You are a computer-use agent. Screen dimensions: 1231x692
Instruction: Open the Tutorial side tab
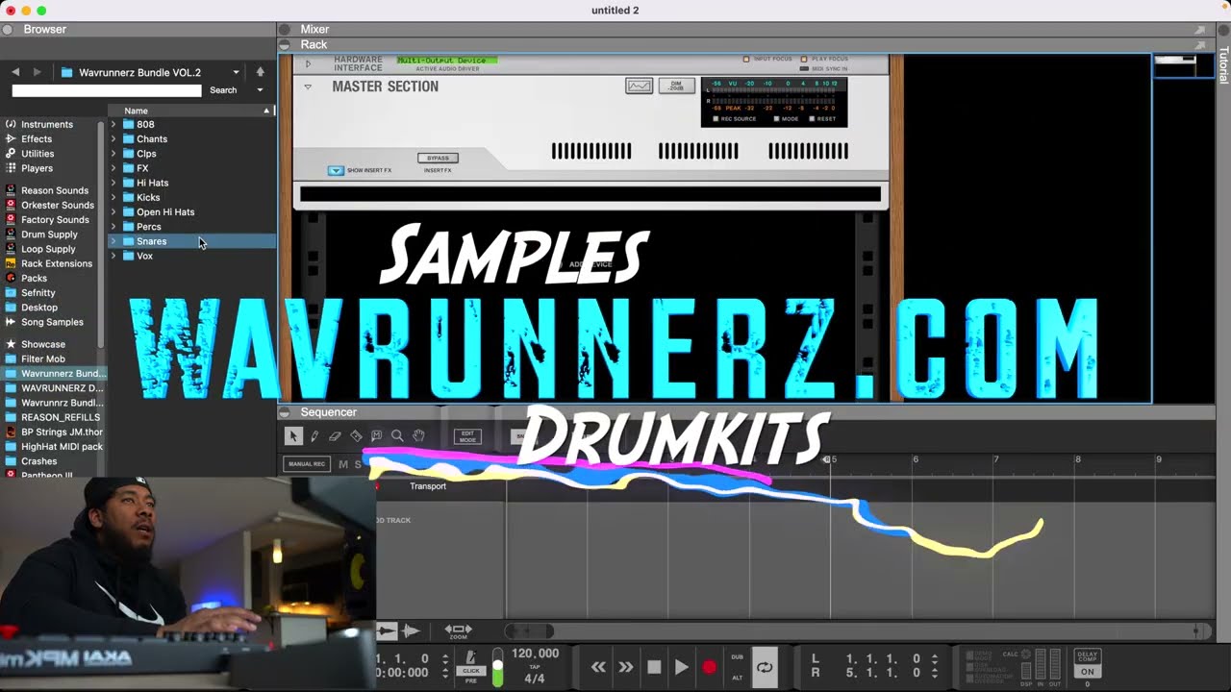point(1223,65)
